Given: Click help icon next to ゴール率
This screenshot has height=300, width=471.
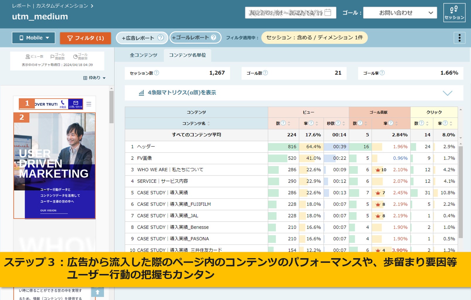Looking at the screenshot, I should click(x=382, y=73).
